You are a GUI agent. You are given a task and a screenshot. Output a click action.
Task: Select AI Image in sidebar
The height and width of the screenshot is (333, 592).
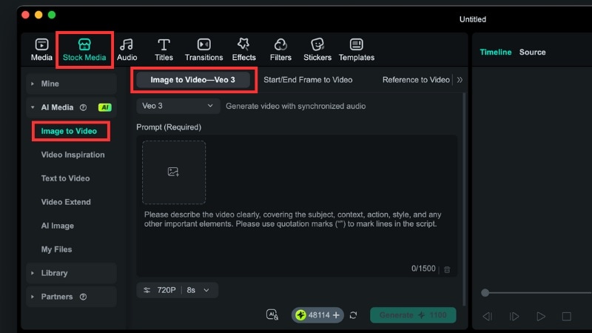(x=58, y=226)
